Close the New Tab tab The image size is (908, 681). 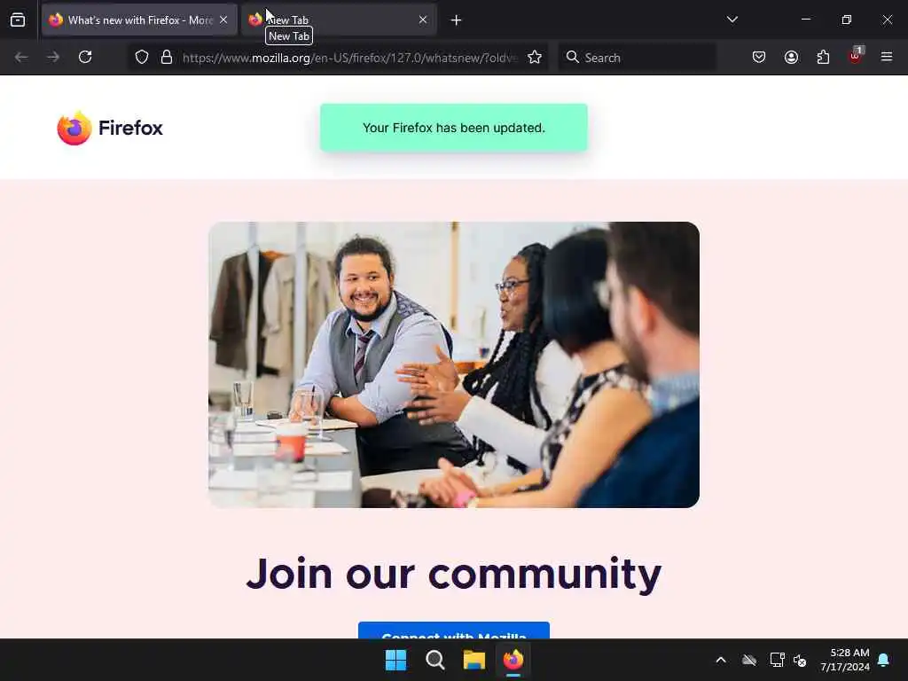coord(423,20)
